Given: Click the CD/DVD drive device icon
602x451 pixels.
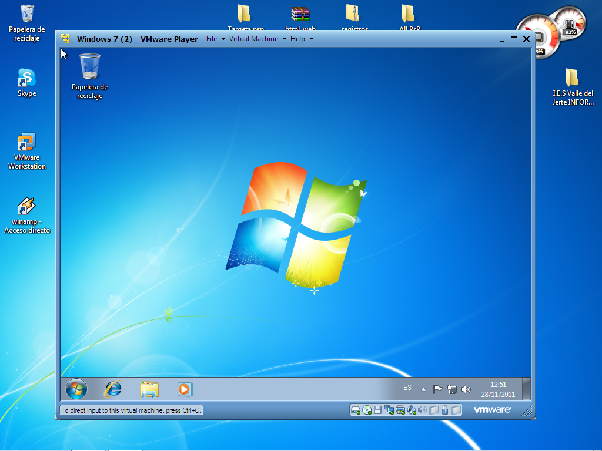Looking at the screenshot, I should coord(367,410).
